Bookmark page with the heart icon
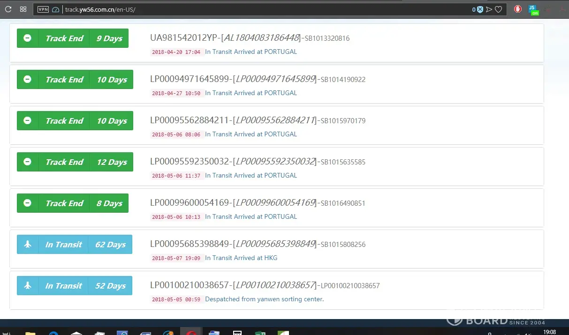This screenshot has height=335, width=569. point(499,9)
